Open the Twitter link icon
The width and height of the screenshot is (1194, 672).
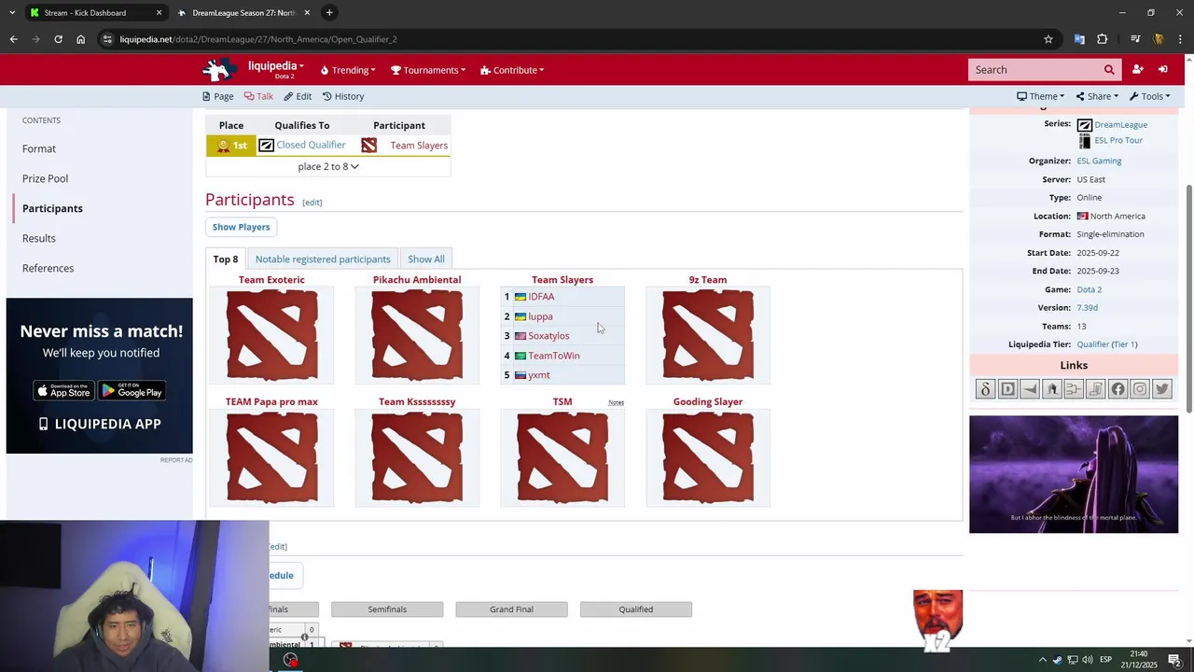(x=1162, y=389)
